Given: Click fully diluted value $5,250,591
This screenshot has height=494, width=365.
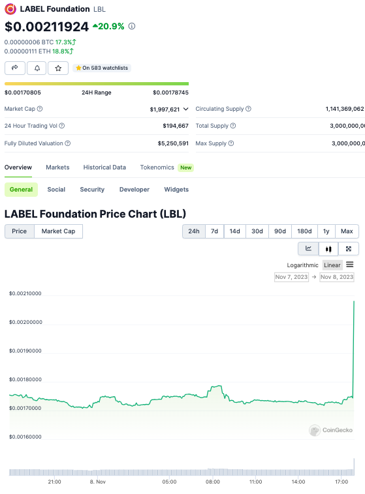Looking at the screenshot, I should tap(173, 143).
